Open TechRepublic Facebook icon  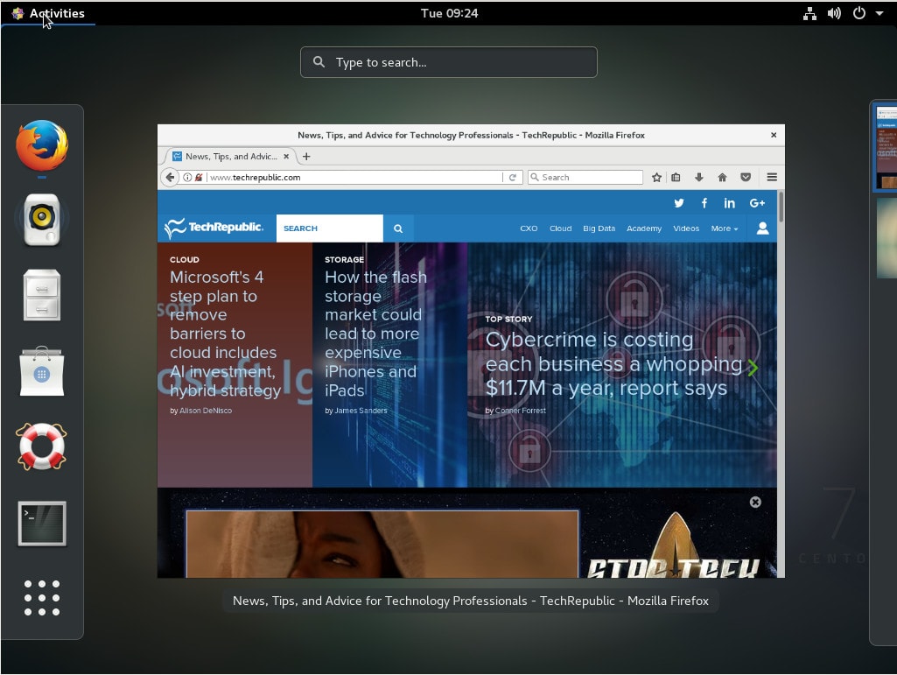(x=704, y=202)
